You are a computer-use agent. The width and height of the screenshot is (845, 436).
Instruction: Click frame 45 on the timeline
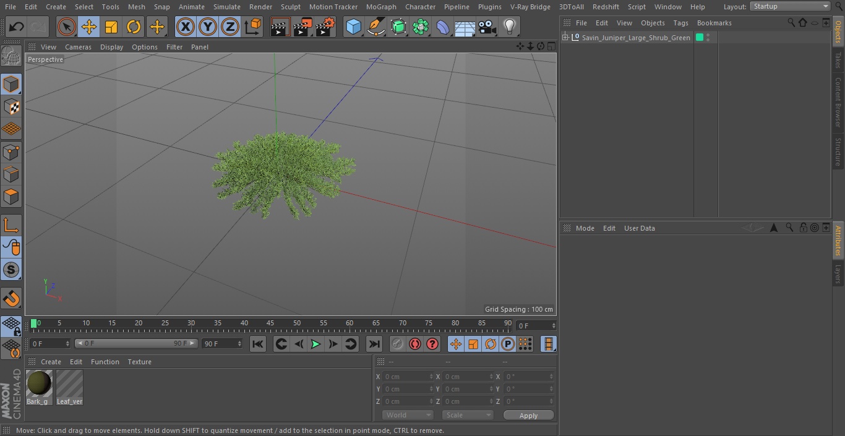[x=270, y=323]
